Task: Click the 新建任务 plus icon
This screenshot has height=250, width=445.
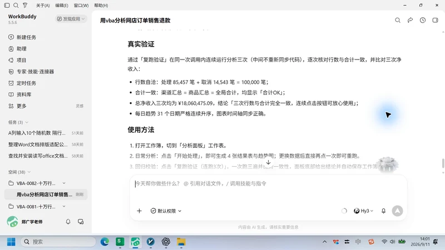Action: (x=11, y=37)
